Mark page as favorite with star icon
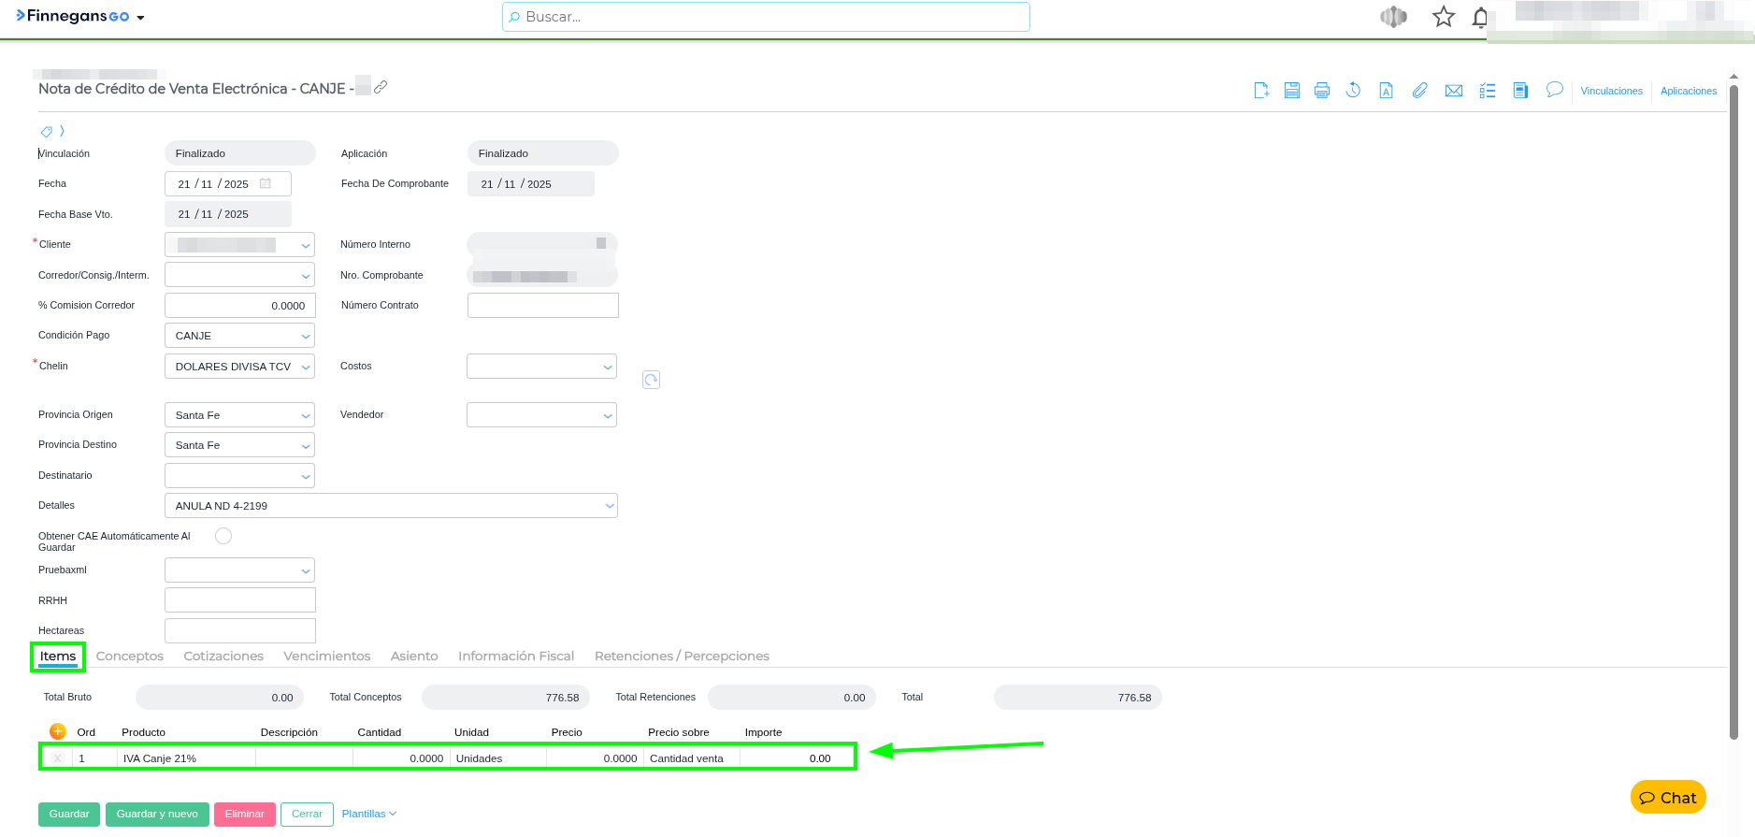Screen dimensions: 1755x837 1443,17
